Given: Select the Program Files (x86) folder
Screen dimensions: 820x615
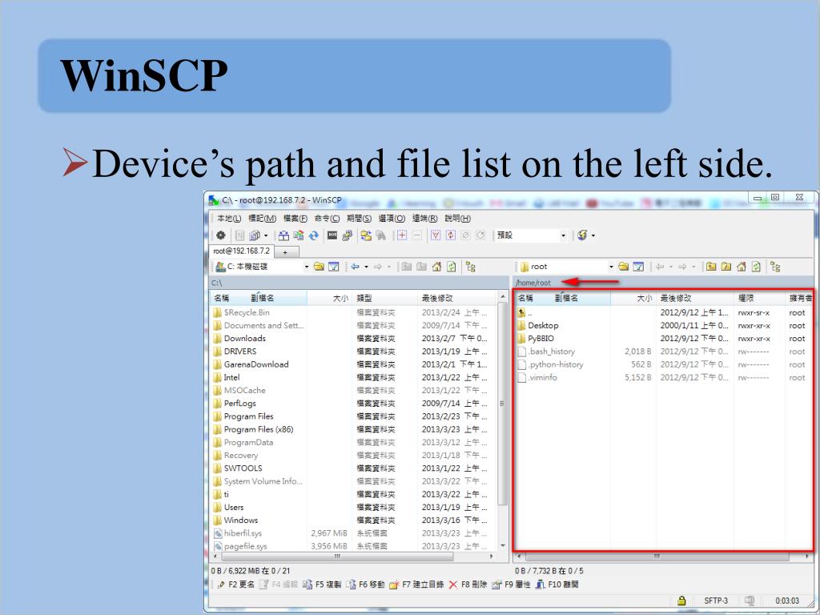Looking at the screenshot, I should click(x=259, y=429).
